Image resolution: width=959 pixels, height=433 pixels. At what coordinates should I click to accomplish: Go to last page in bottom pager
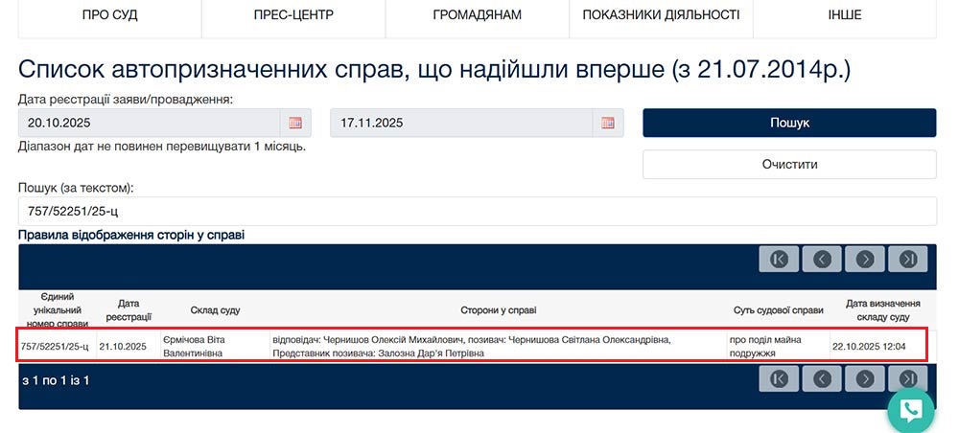908,378
